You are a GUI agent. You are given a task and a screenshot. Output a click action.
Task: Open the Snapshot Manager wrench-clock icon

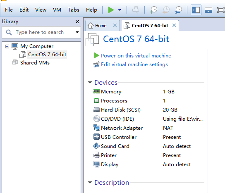coord(179,10)
